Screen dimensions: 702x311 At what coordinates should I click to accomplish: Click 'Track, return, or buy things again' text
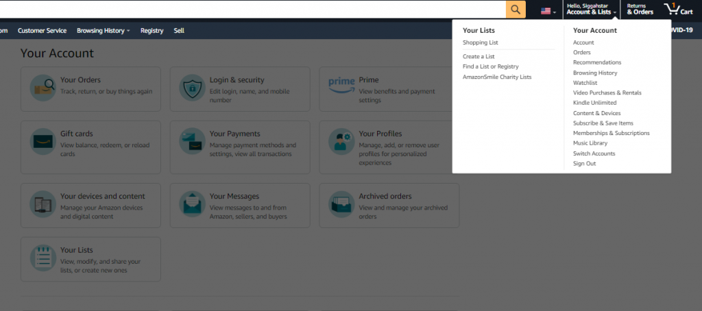tap(106, 91)
